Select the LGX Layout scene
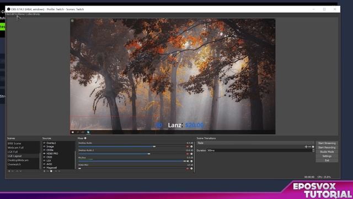Image resolution: width=353 pixels, height=199 pixels. coord(15,156)
